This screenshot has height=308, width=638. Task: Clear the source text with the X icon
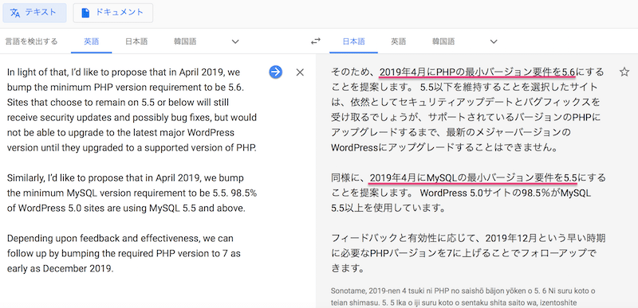pos(300,72)
